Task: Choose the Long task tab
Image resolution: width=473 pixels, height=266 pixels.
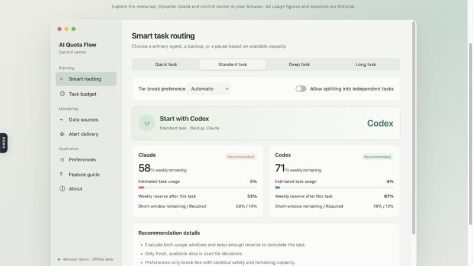Action: click(365, 64)
